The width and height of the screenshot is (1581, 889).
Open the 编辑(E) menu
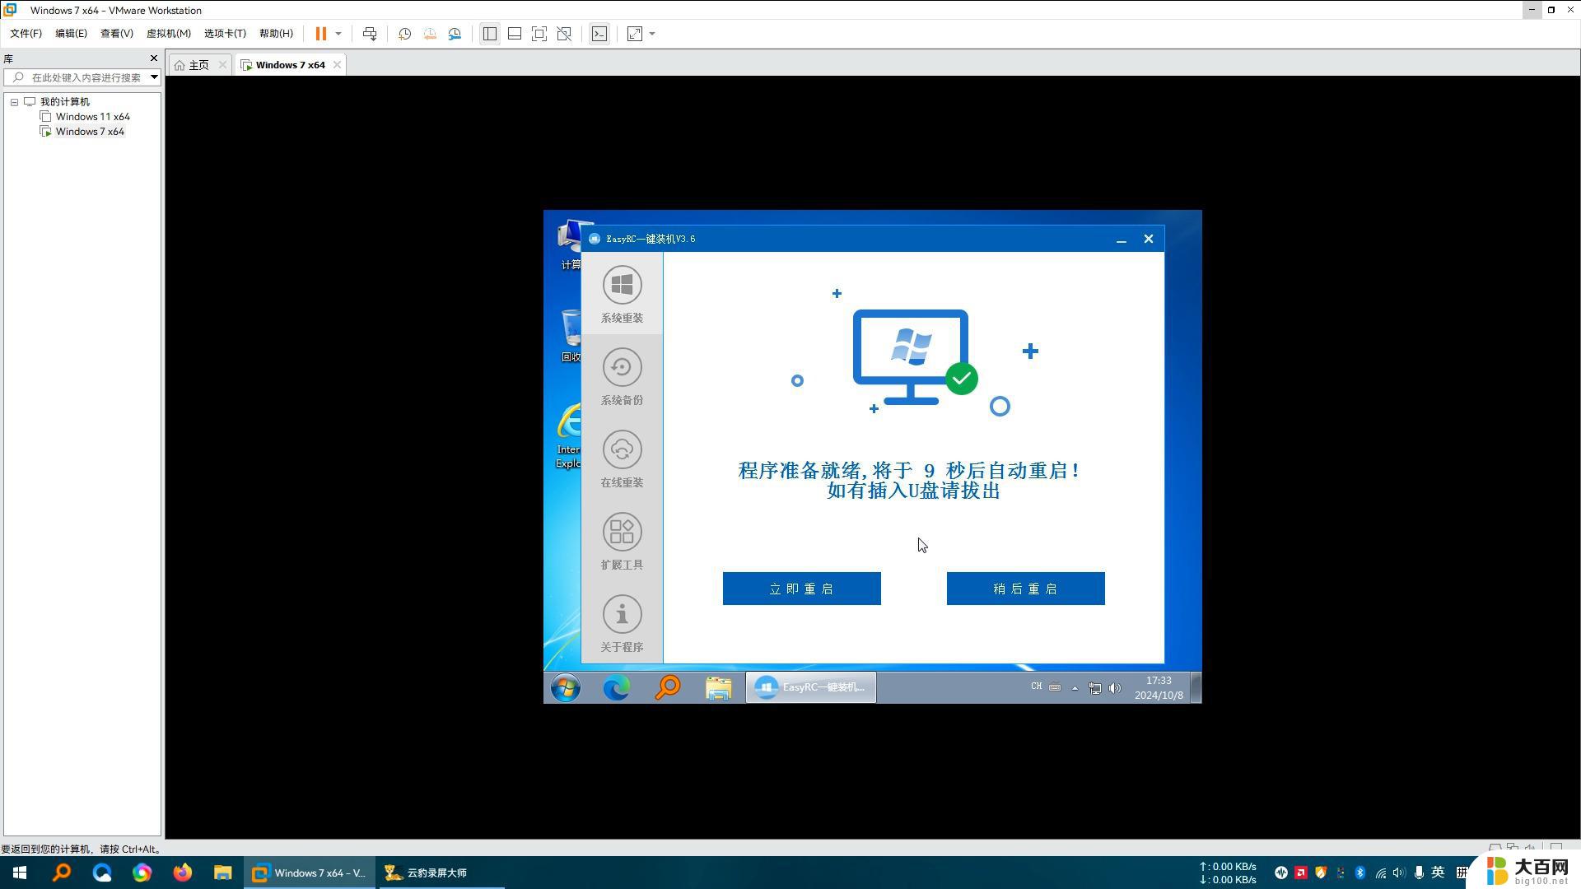[71, 34]
